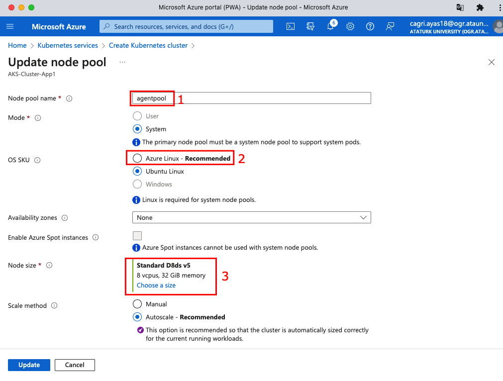Open the Help question mark icon
The width and height of the screenshot is (503, 381).
(370, 26)
